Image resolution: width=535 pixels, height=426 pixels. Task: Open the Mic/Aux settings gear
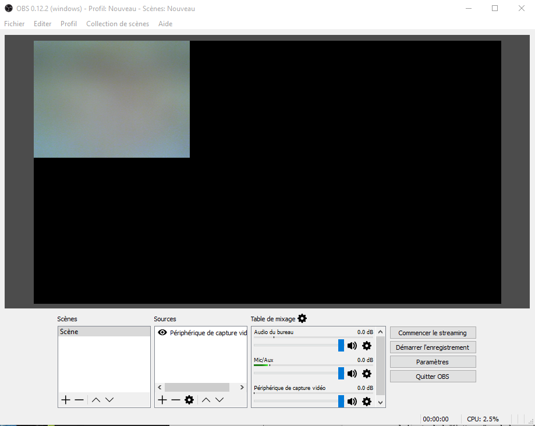point(367,374)
